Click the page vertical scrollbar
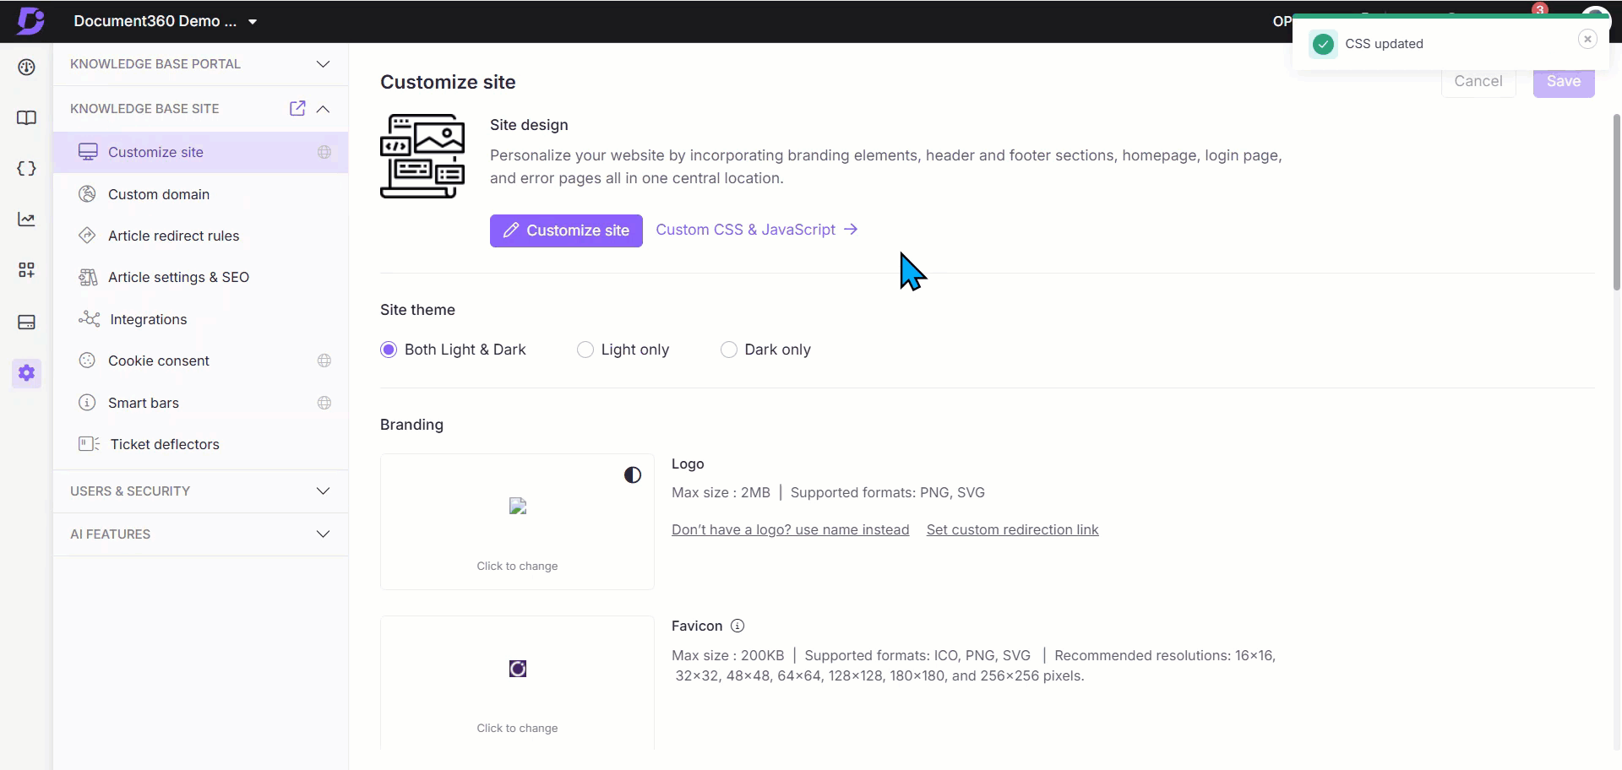The height and width of the screenshot is (770, 1622). coord(1617,203)
